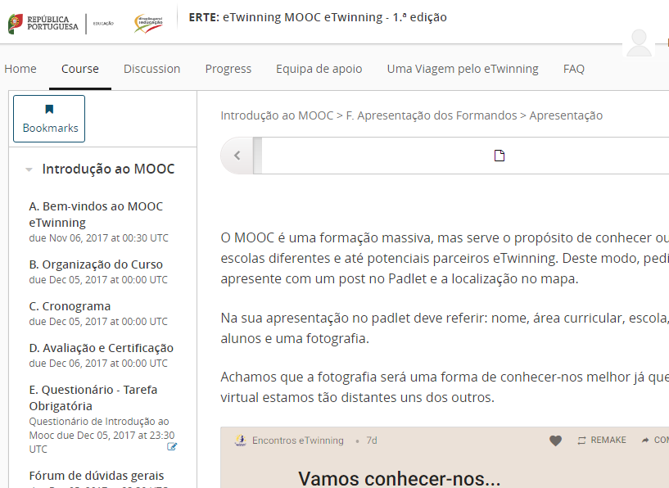Click Introdução ao MOOC breadcrumb
The height and width of the screenshot is (488, 669).
point(277,115)
